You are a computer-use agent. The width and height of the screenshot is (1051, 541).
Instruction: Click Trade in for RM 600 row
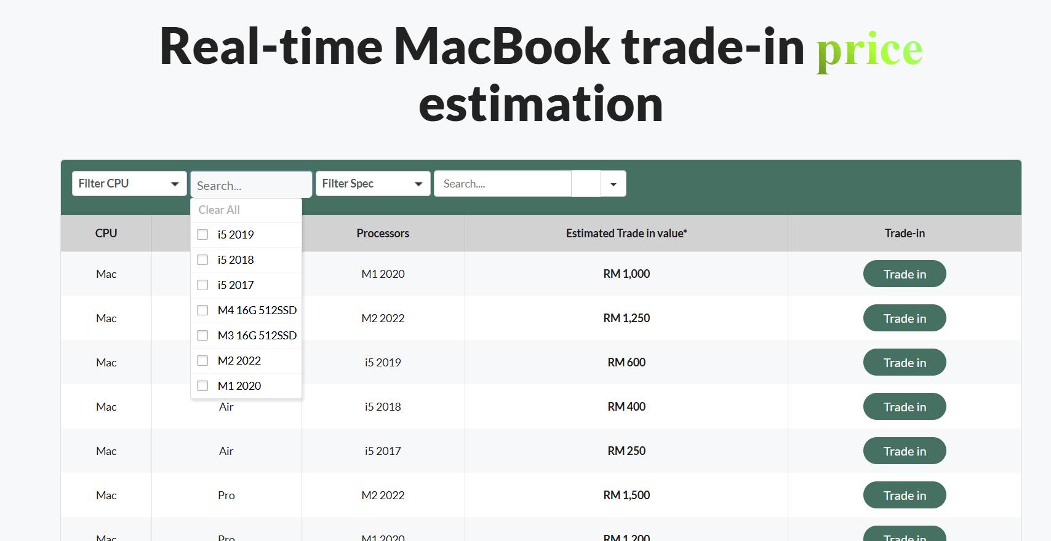(905, 363)
